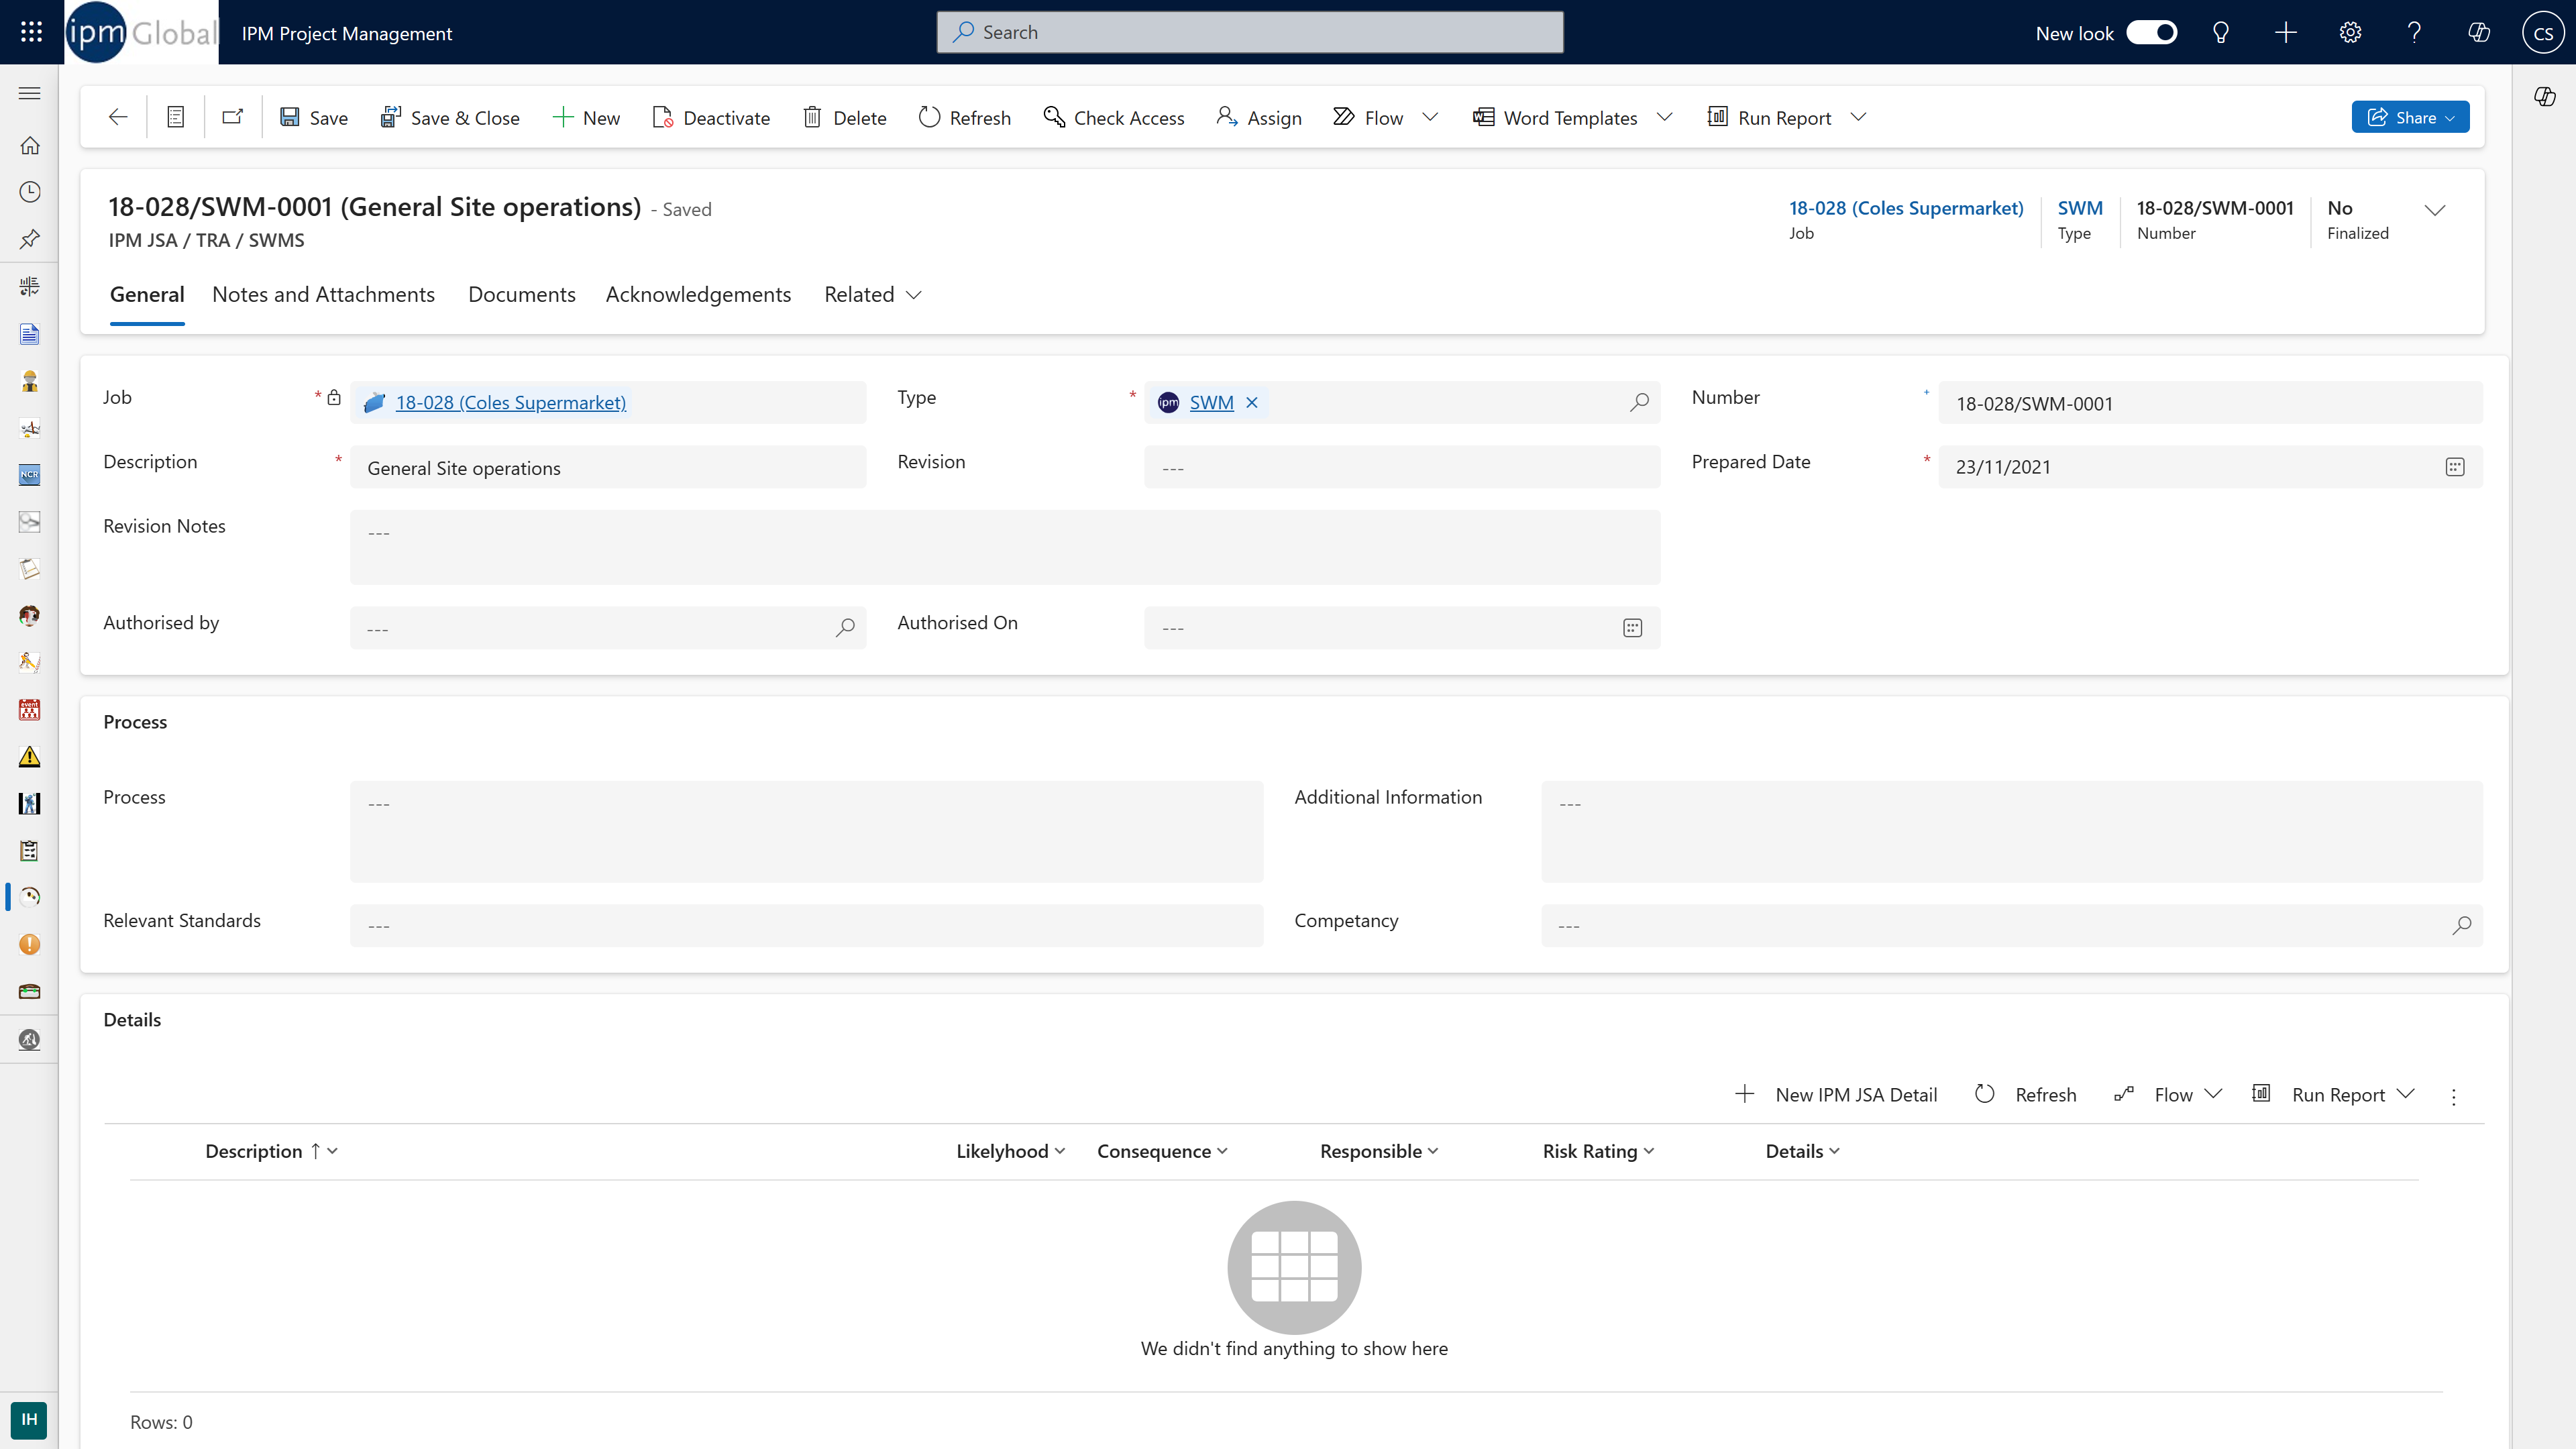Open the IH area switcher
Image resolution: width=2576 pixels, height=1449 pixels.
tap(29, 1420)
